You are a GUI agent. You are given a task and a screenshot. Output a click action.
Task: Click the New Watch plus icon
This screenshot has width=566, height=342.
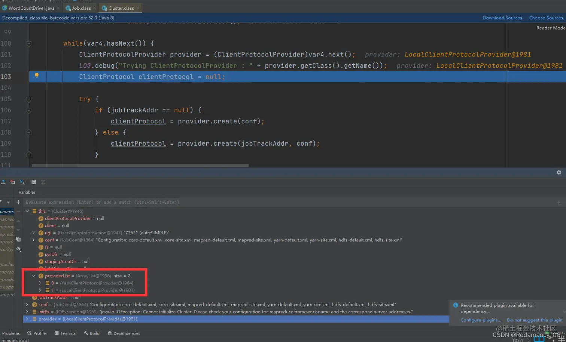18,202
